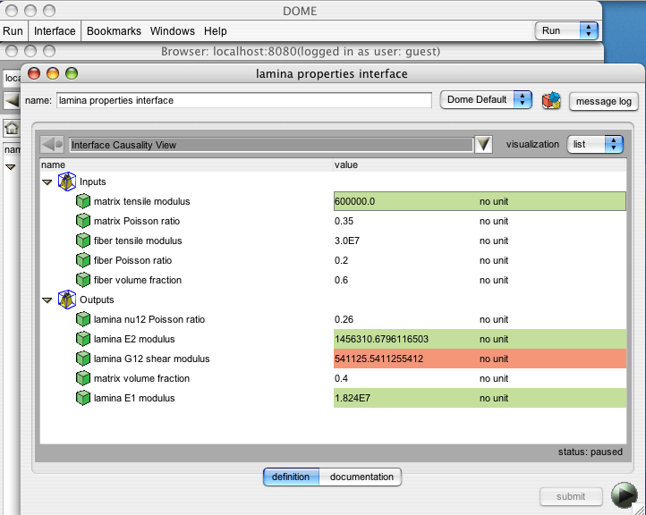This screenshot has height=515, width=646.
Task: Click the green zoom button of lamina properties window
Action: [72, 73]
